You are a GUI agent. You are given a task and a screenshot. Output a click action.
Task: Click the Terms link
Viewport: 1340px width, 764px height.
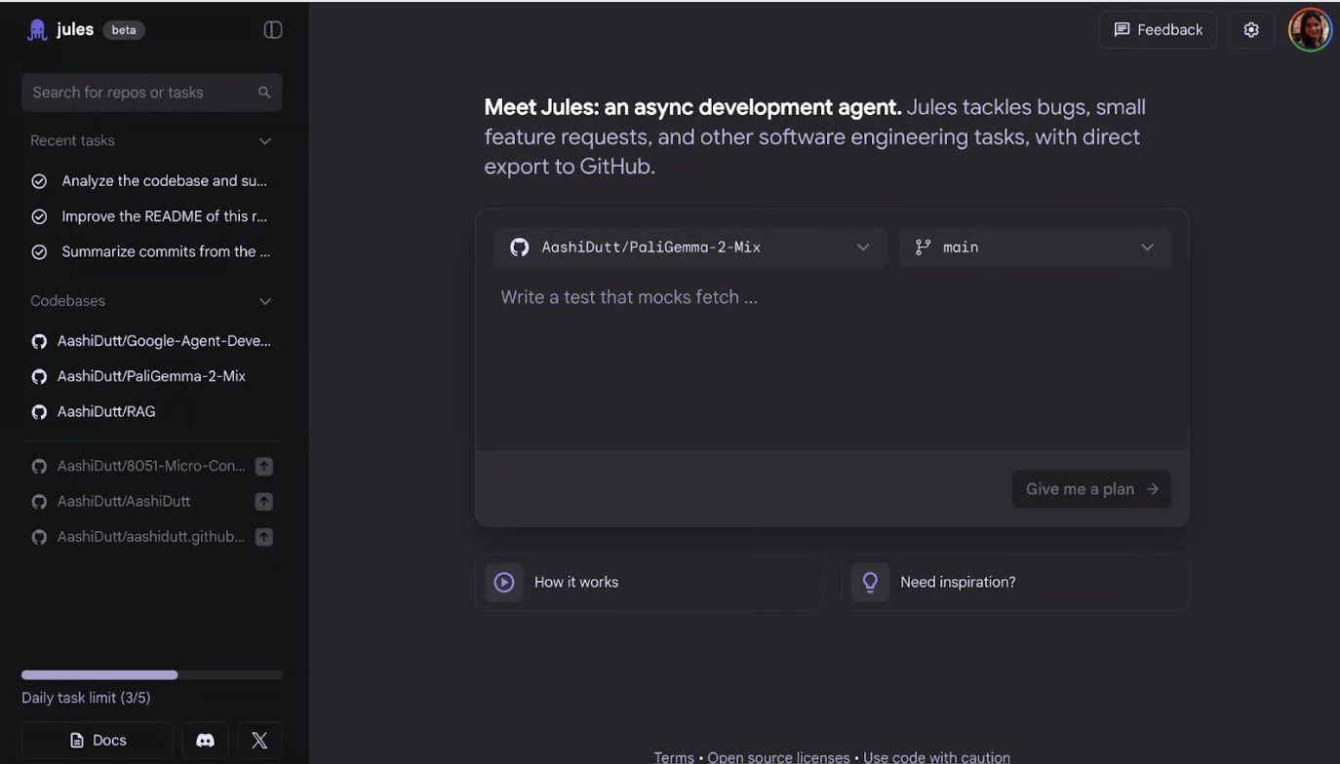pos(674,757)
